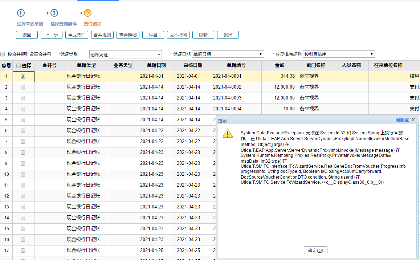Check the row 6 checkbox
Viewport: 420px width, 260px height.
click(23, 131)
